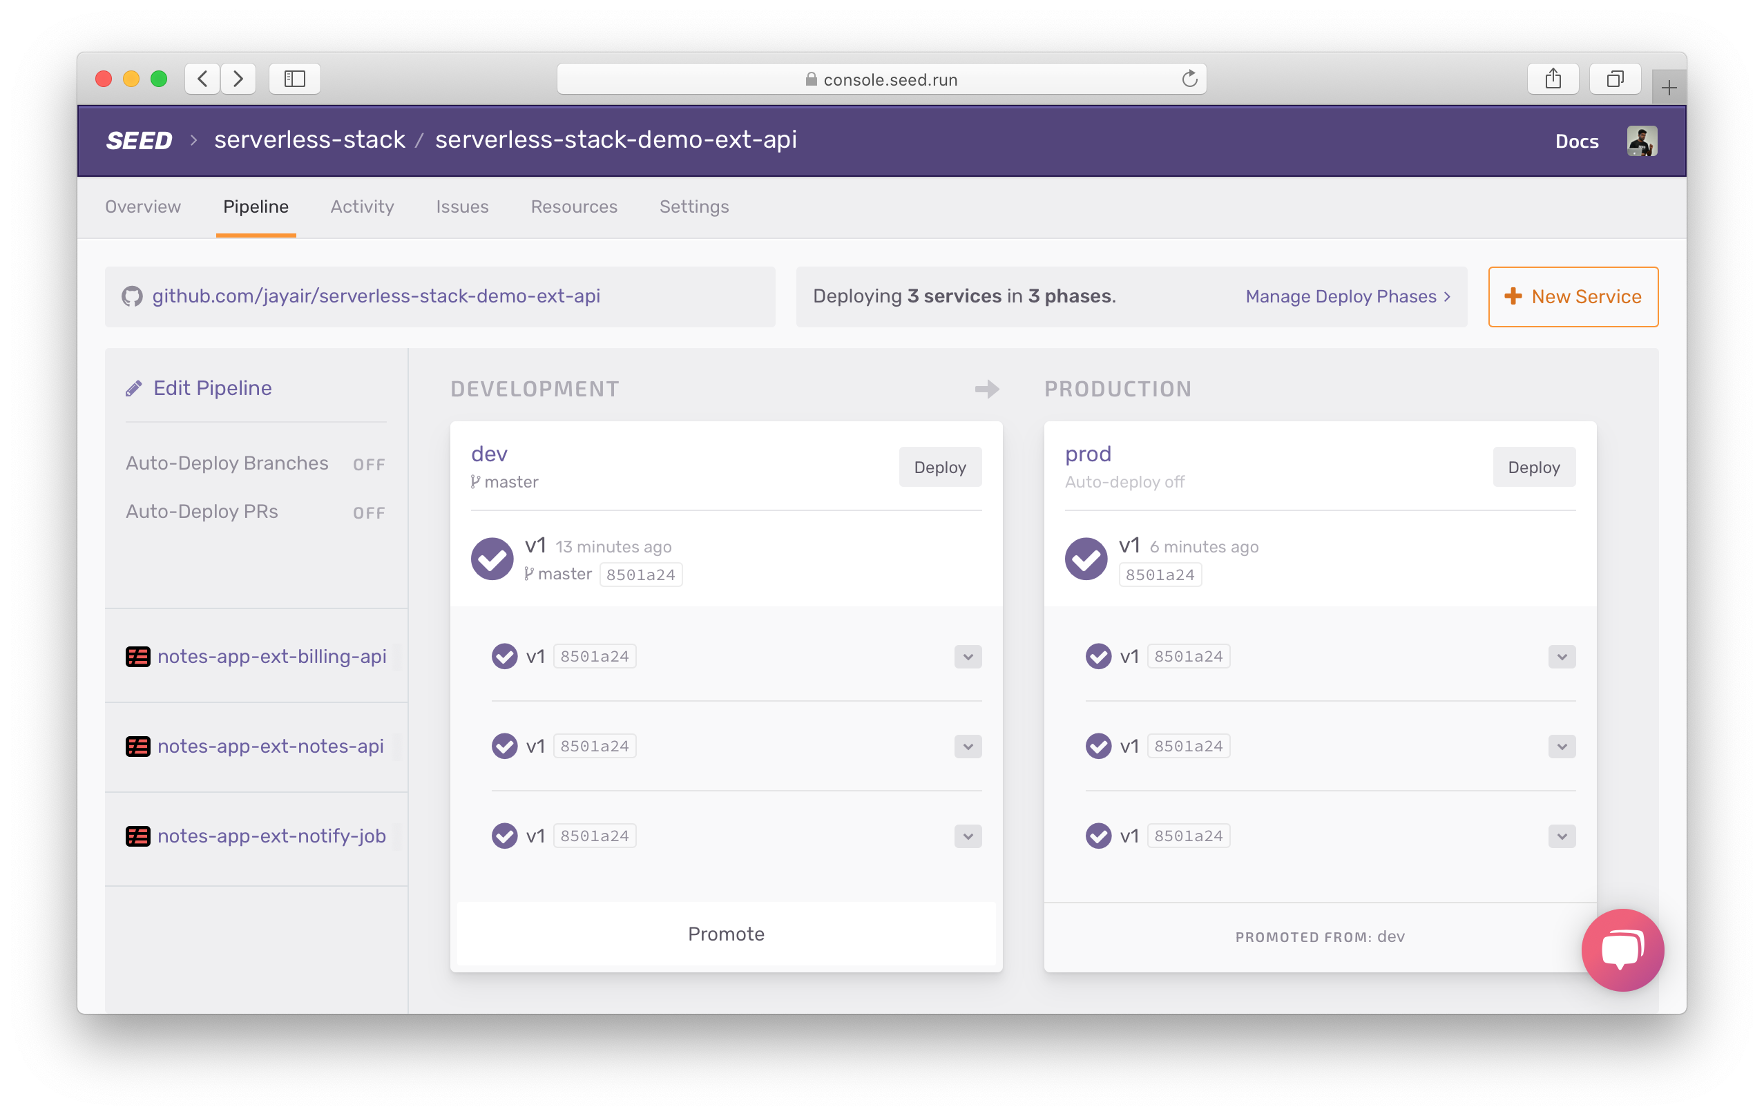Click the GitHub repository link icon
Image resolution: width=1764 pixels, height=1116 pixels.
point(133,296)
